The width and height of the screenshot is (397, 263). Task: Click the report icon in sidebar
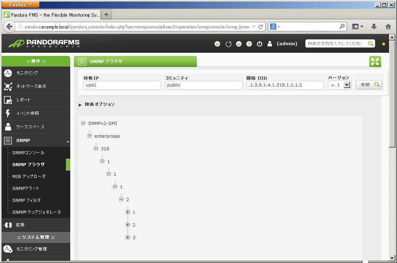coord(8,100)
